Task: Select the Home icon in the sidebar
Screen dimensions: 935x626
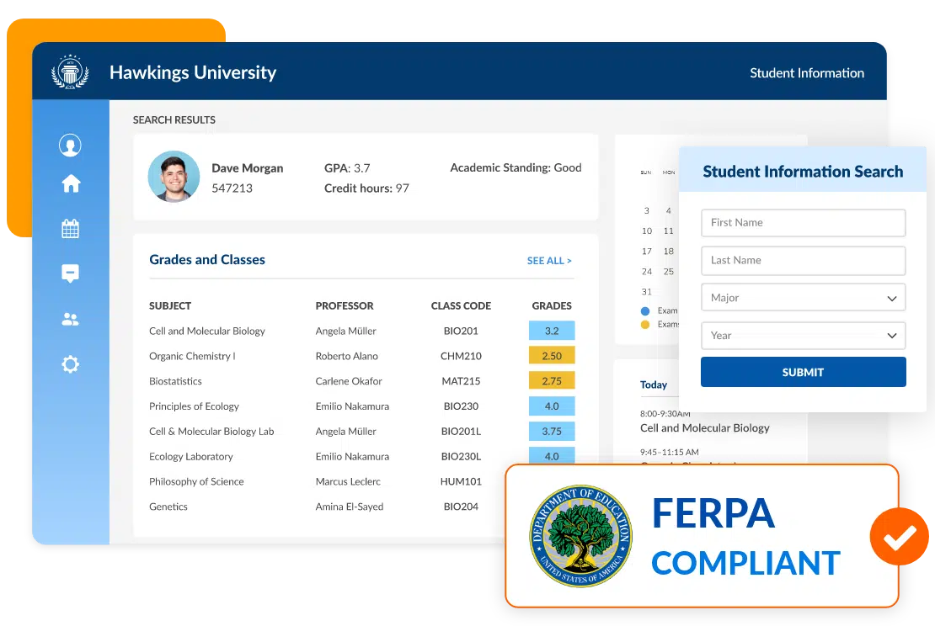Action: (x=70, y=183)
